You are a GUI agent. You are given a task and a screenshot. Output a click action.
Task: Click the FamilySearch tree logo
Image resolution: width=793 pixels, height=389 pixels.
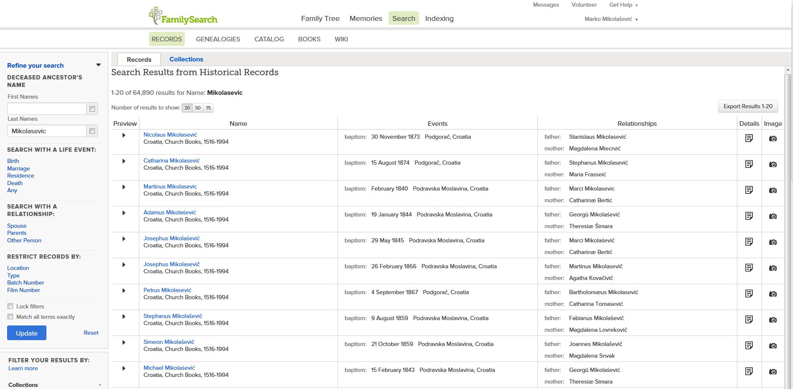(156, 16)
